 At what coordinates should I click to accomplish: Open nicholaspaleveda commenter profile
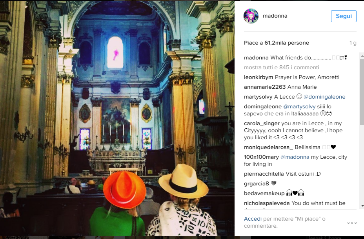click(267, 203)
